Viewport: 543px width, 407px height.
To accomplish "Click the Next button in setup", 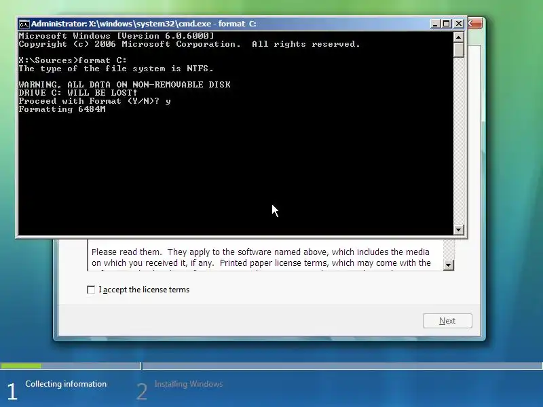I will (447, 321).
